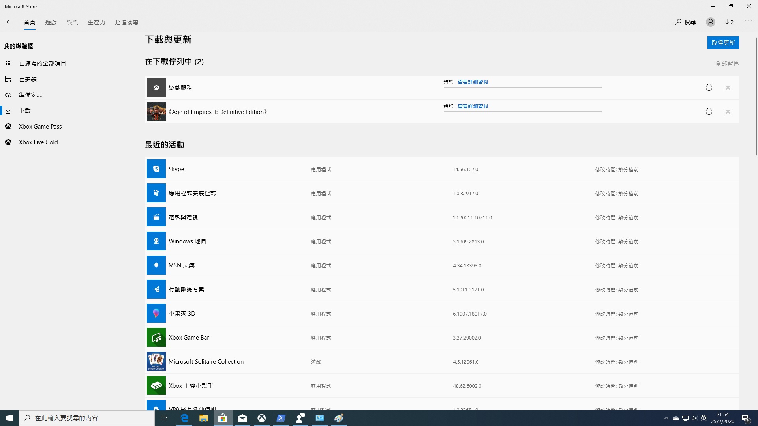Click the 行動數據方案 app icon
The width and height of the screenshot is (758, 426).
(156, 289)
